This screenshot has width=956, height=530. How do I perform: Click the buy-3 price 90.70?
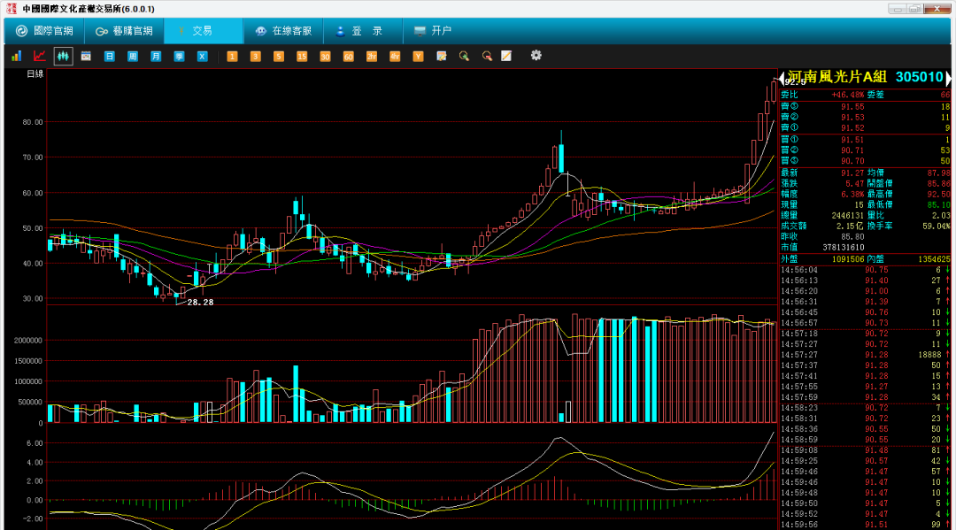coord(852,161)
